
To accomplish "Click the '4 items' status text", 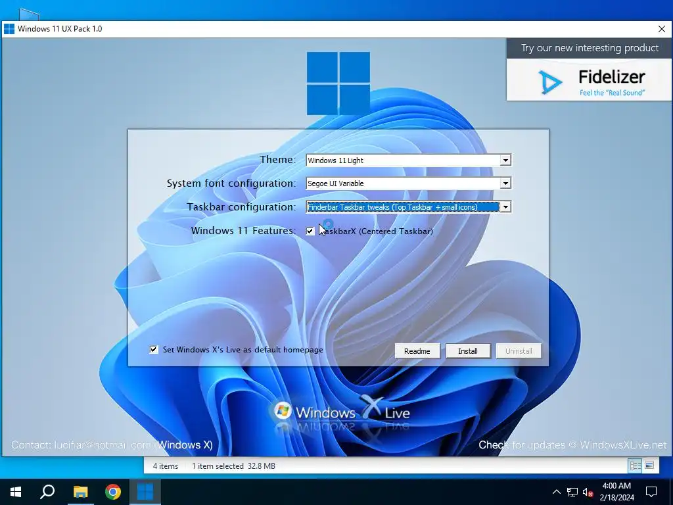I will (165, 466).
